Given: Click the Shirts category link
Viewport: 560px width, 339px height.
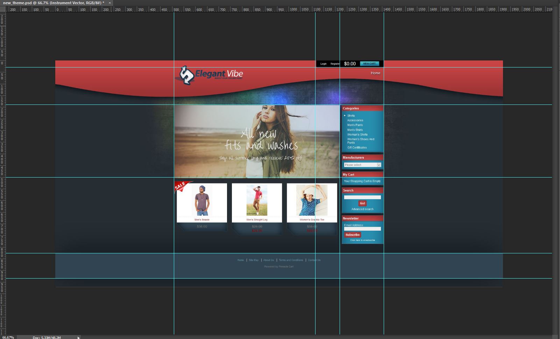Looking at the screenshot, I should point(351,116).
